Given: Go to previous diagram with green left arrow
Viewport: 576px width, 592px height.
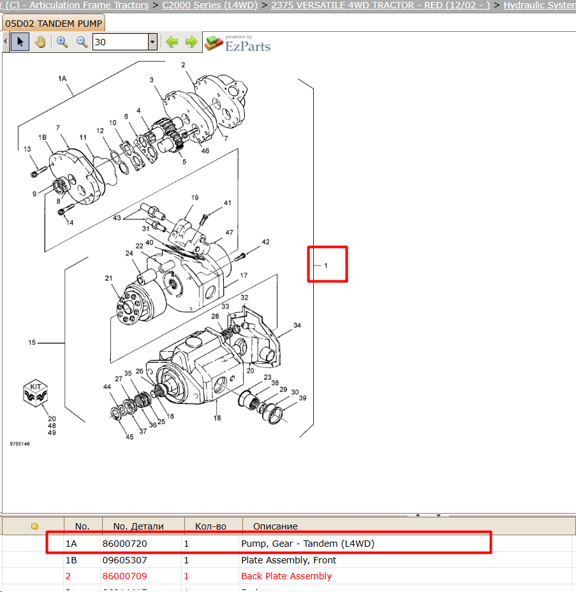Looking at the screenshot, I should pos(172,41).
